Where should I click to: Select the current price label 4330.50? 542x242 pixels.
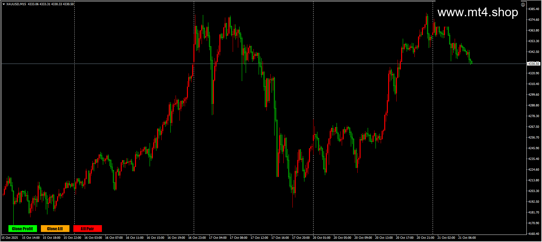[534, 64]
